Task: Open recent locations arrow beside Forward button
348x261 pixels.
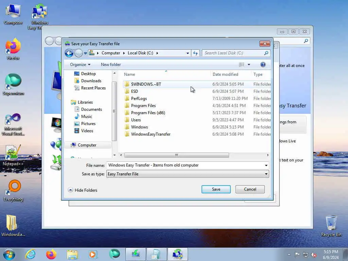Action: 85,53
